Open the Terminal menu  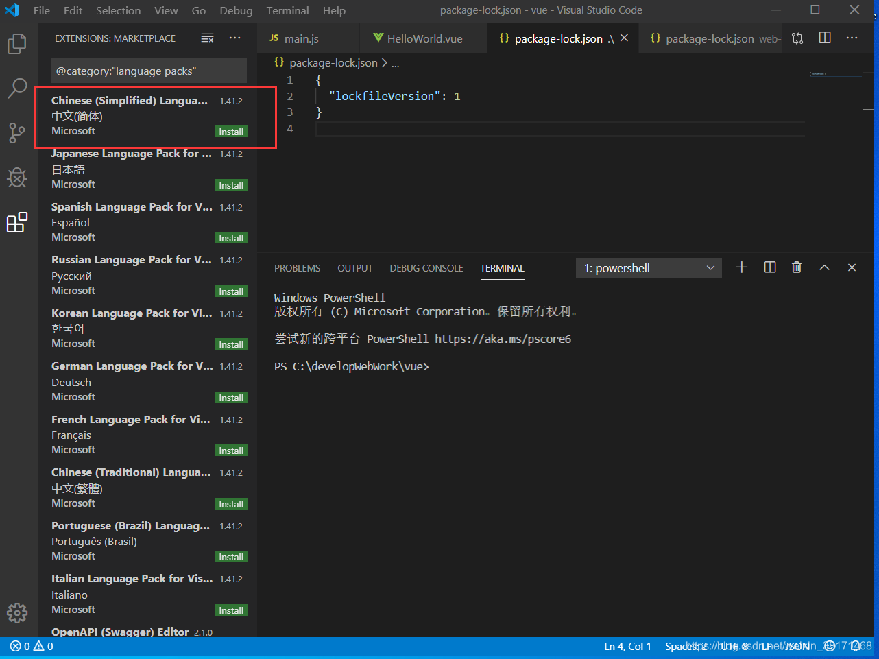click(288, 10)
